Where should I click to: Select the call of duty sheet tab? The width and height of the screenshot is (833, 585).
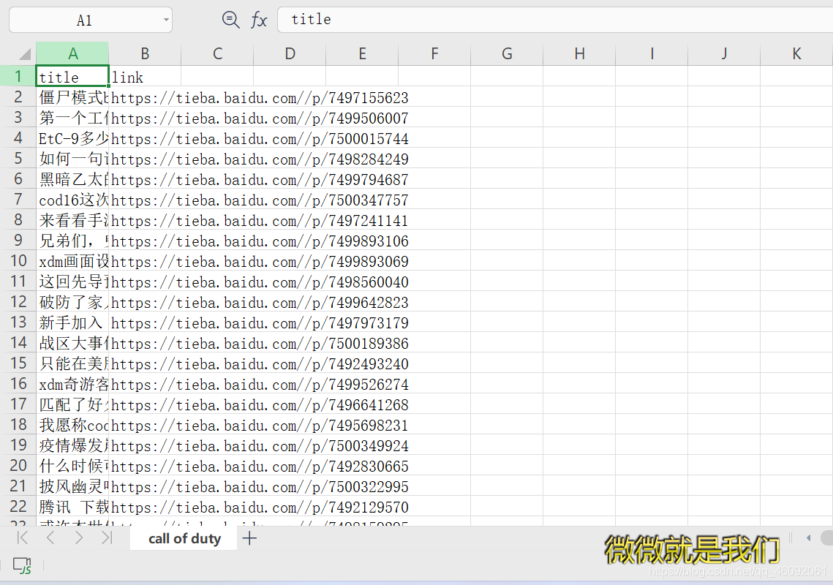click(184, 538)
